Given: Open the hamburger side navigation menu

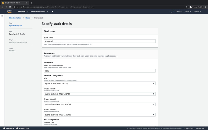Looking at the screenshot, I should [x=2, y=16].
